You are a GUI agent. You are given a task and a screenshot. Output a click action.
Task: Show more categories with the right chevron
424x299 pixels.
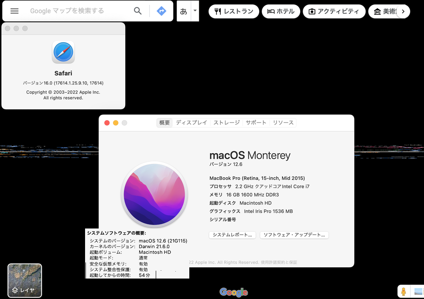[403, 11]
